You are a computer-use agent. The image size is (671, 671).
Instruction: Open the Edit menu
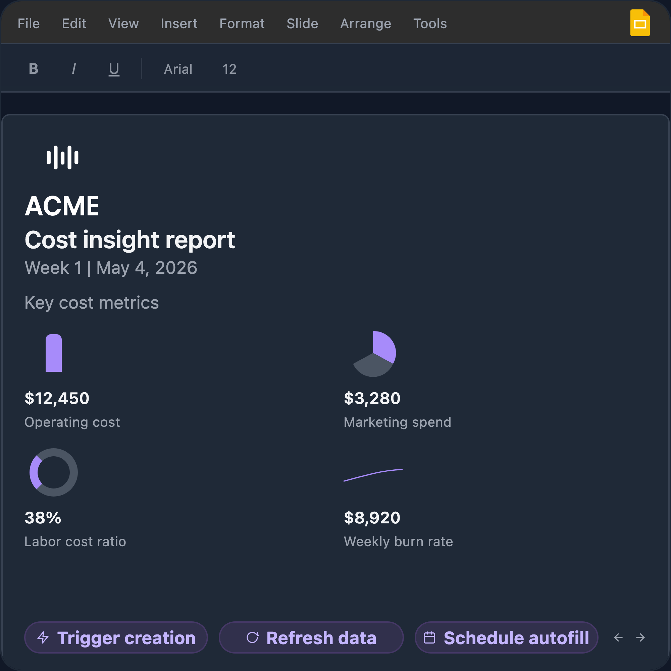click(x=74, y=23)
